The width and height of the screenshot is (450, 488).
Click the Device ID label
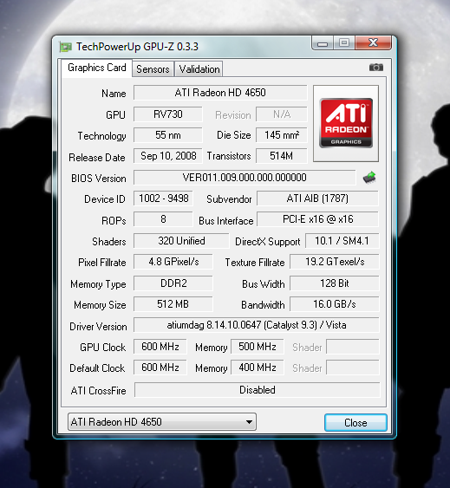click(x=105, y=199)
